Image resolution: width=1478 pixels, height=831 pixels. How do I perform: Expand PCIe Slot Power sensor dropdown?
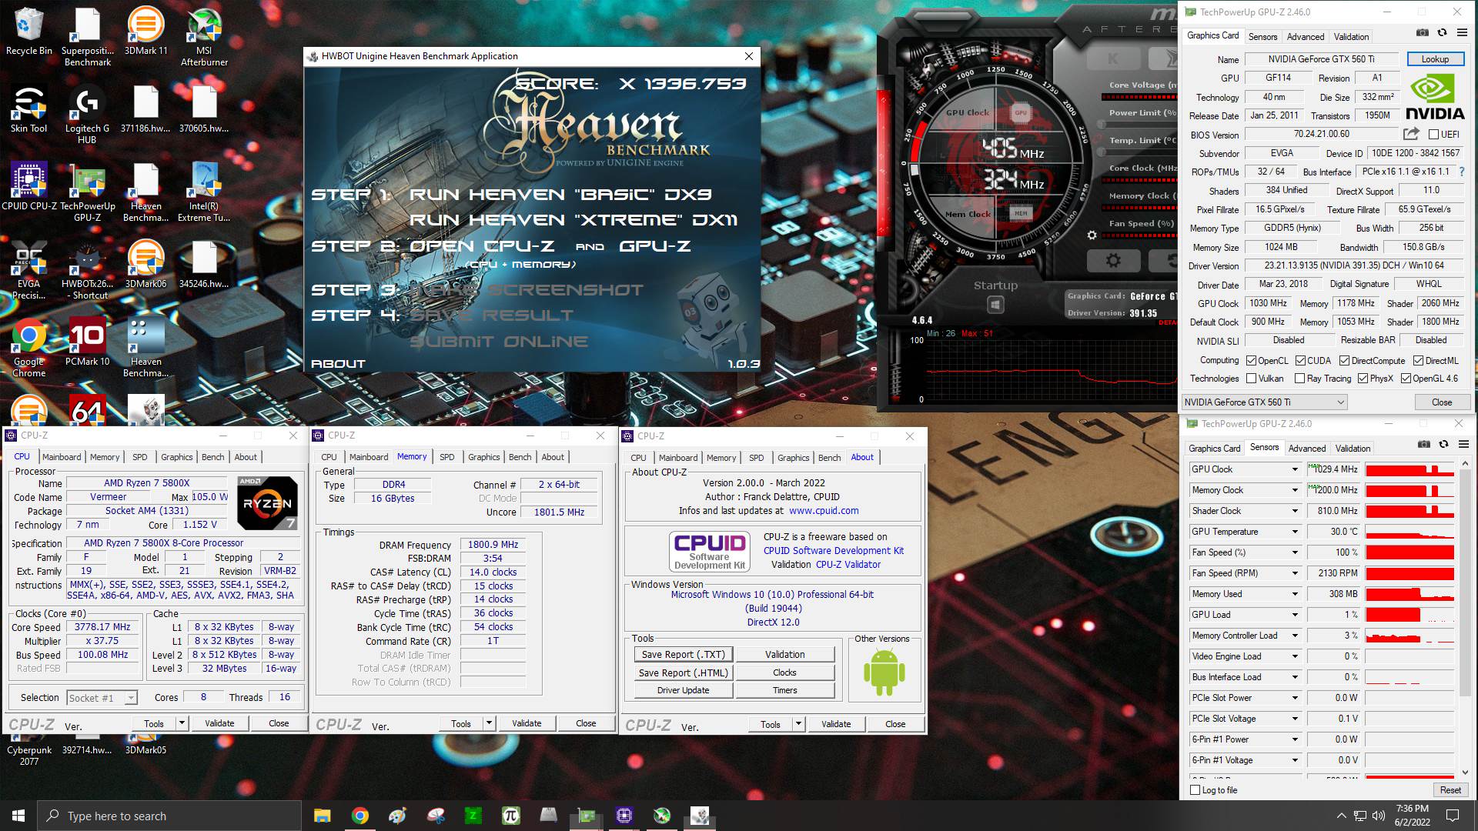tap(1295, 698)
